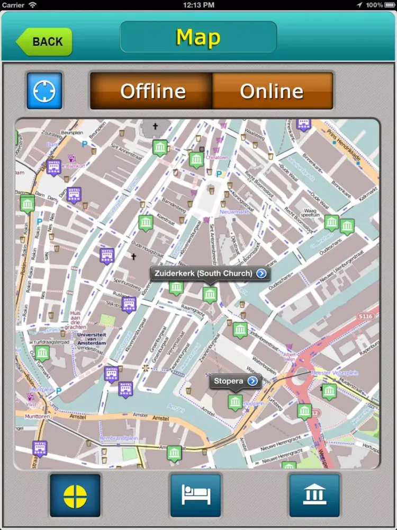This screenshot has width=397, height=530.
Task: Tap the museum marker near Jodenbreestraat
Action: pyautogui.click(x=240, y=330)
